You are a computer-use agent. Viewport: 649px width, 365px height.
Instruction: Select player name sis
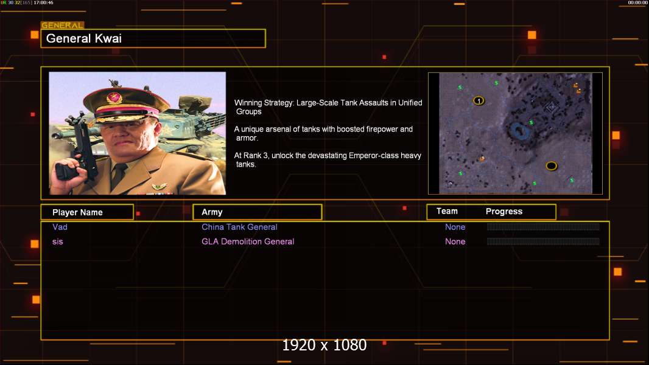[57, 242]
